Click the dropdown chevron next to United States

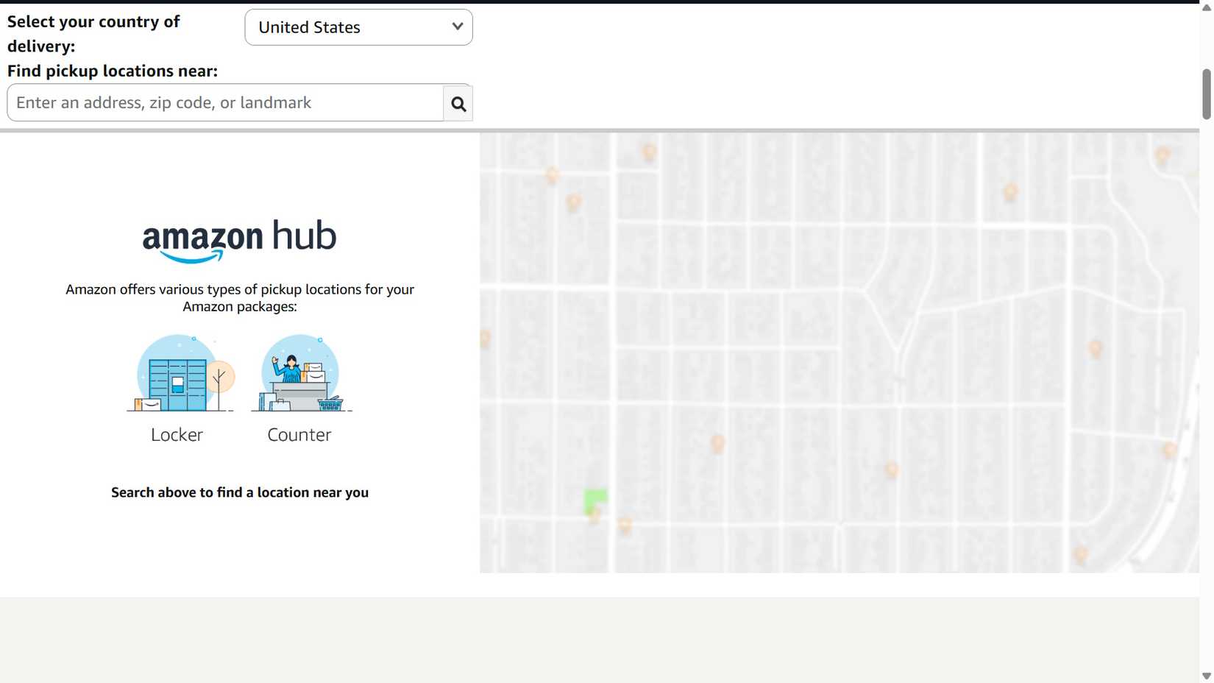[x=457, y=26]
